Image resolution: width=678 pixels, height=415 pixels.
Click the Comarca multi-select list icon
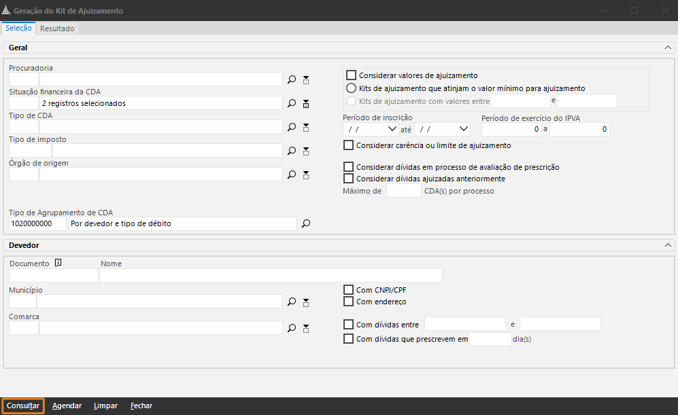click(306, 328)
